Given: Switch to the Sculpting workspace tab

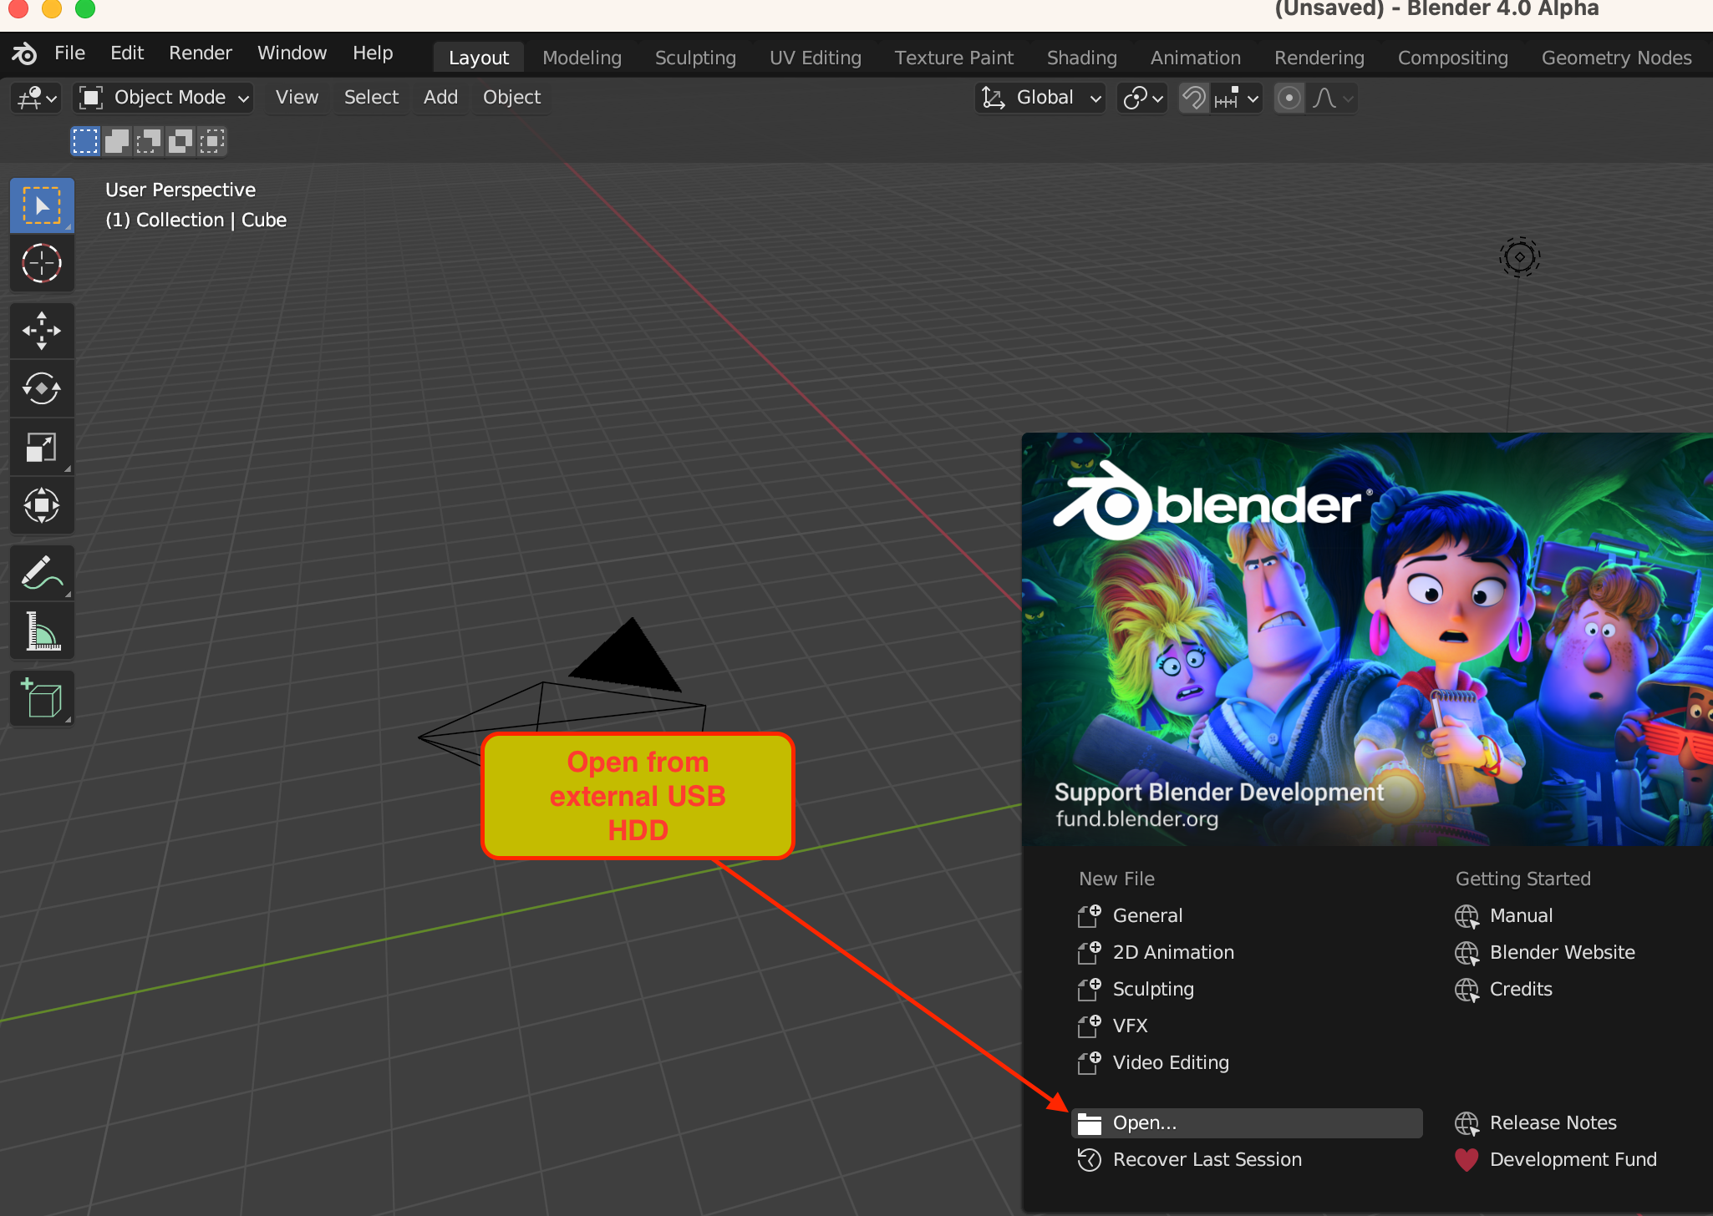Looking at the screenshot, I should pyautogui.click(x=694, y=58).
